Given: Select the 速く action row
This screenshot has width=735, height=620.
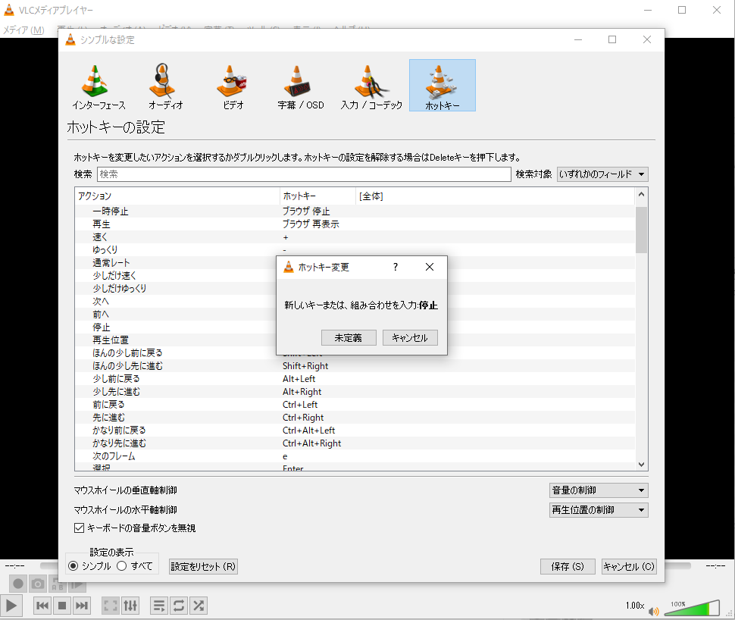Looking at the screenshot, I should click(x=355, y=236).
